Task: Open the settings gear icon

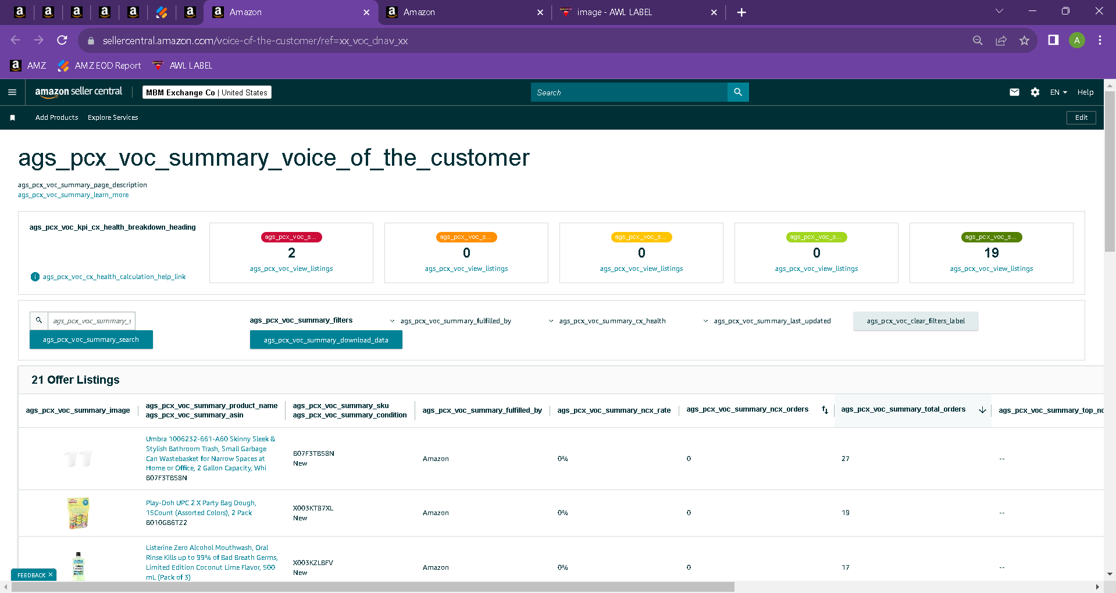Action: tap(1035, 92)
